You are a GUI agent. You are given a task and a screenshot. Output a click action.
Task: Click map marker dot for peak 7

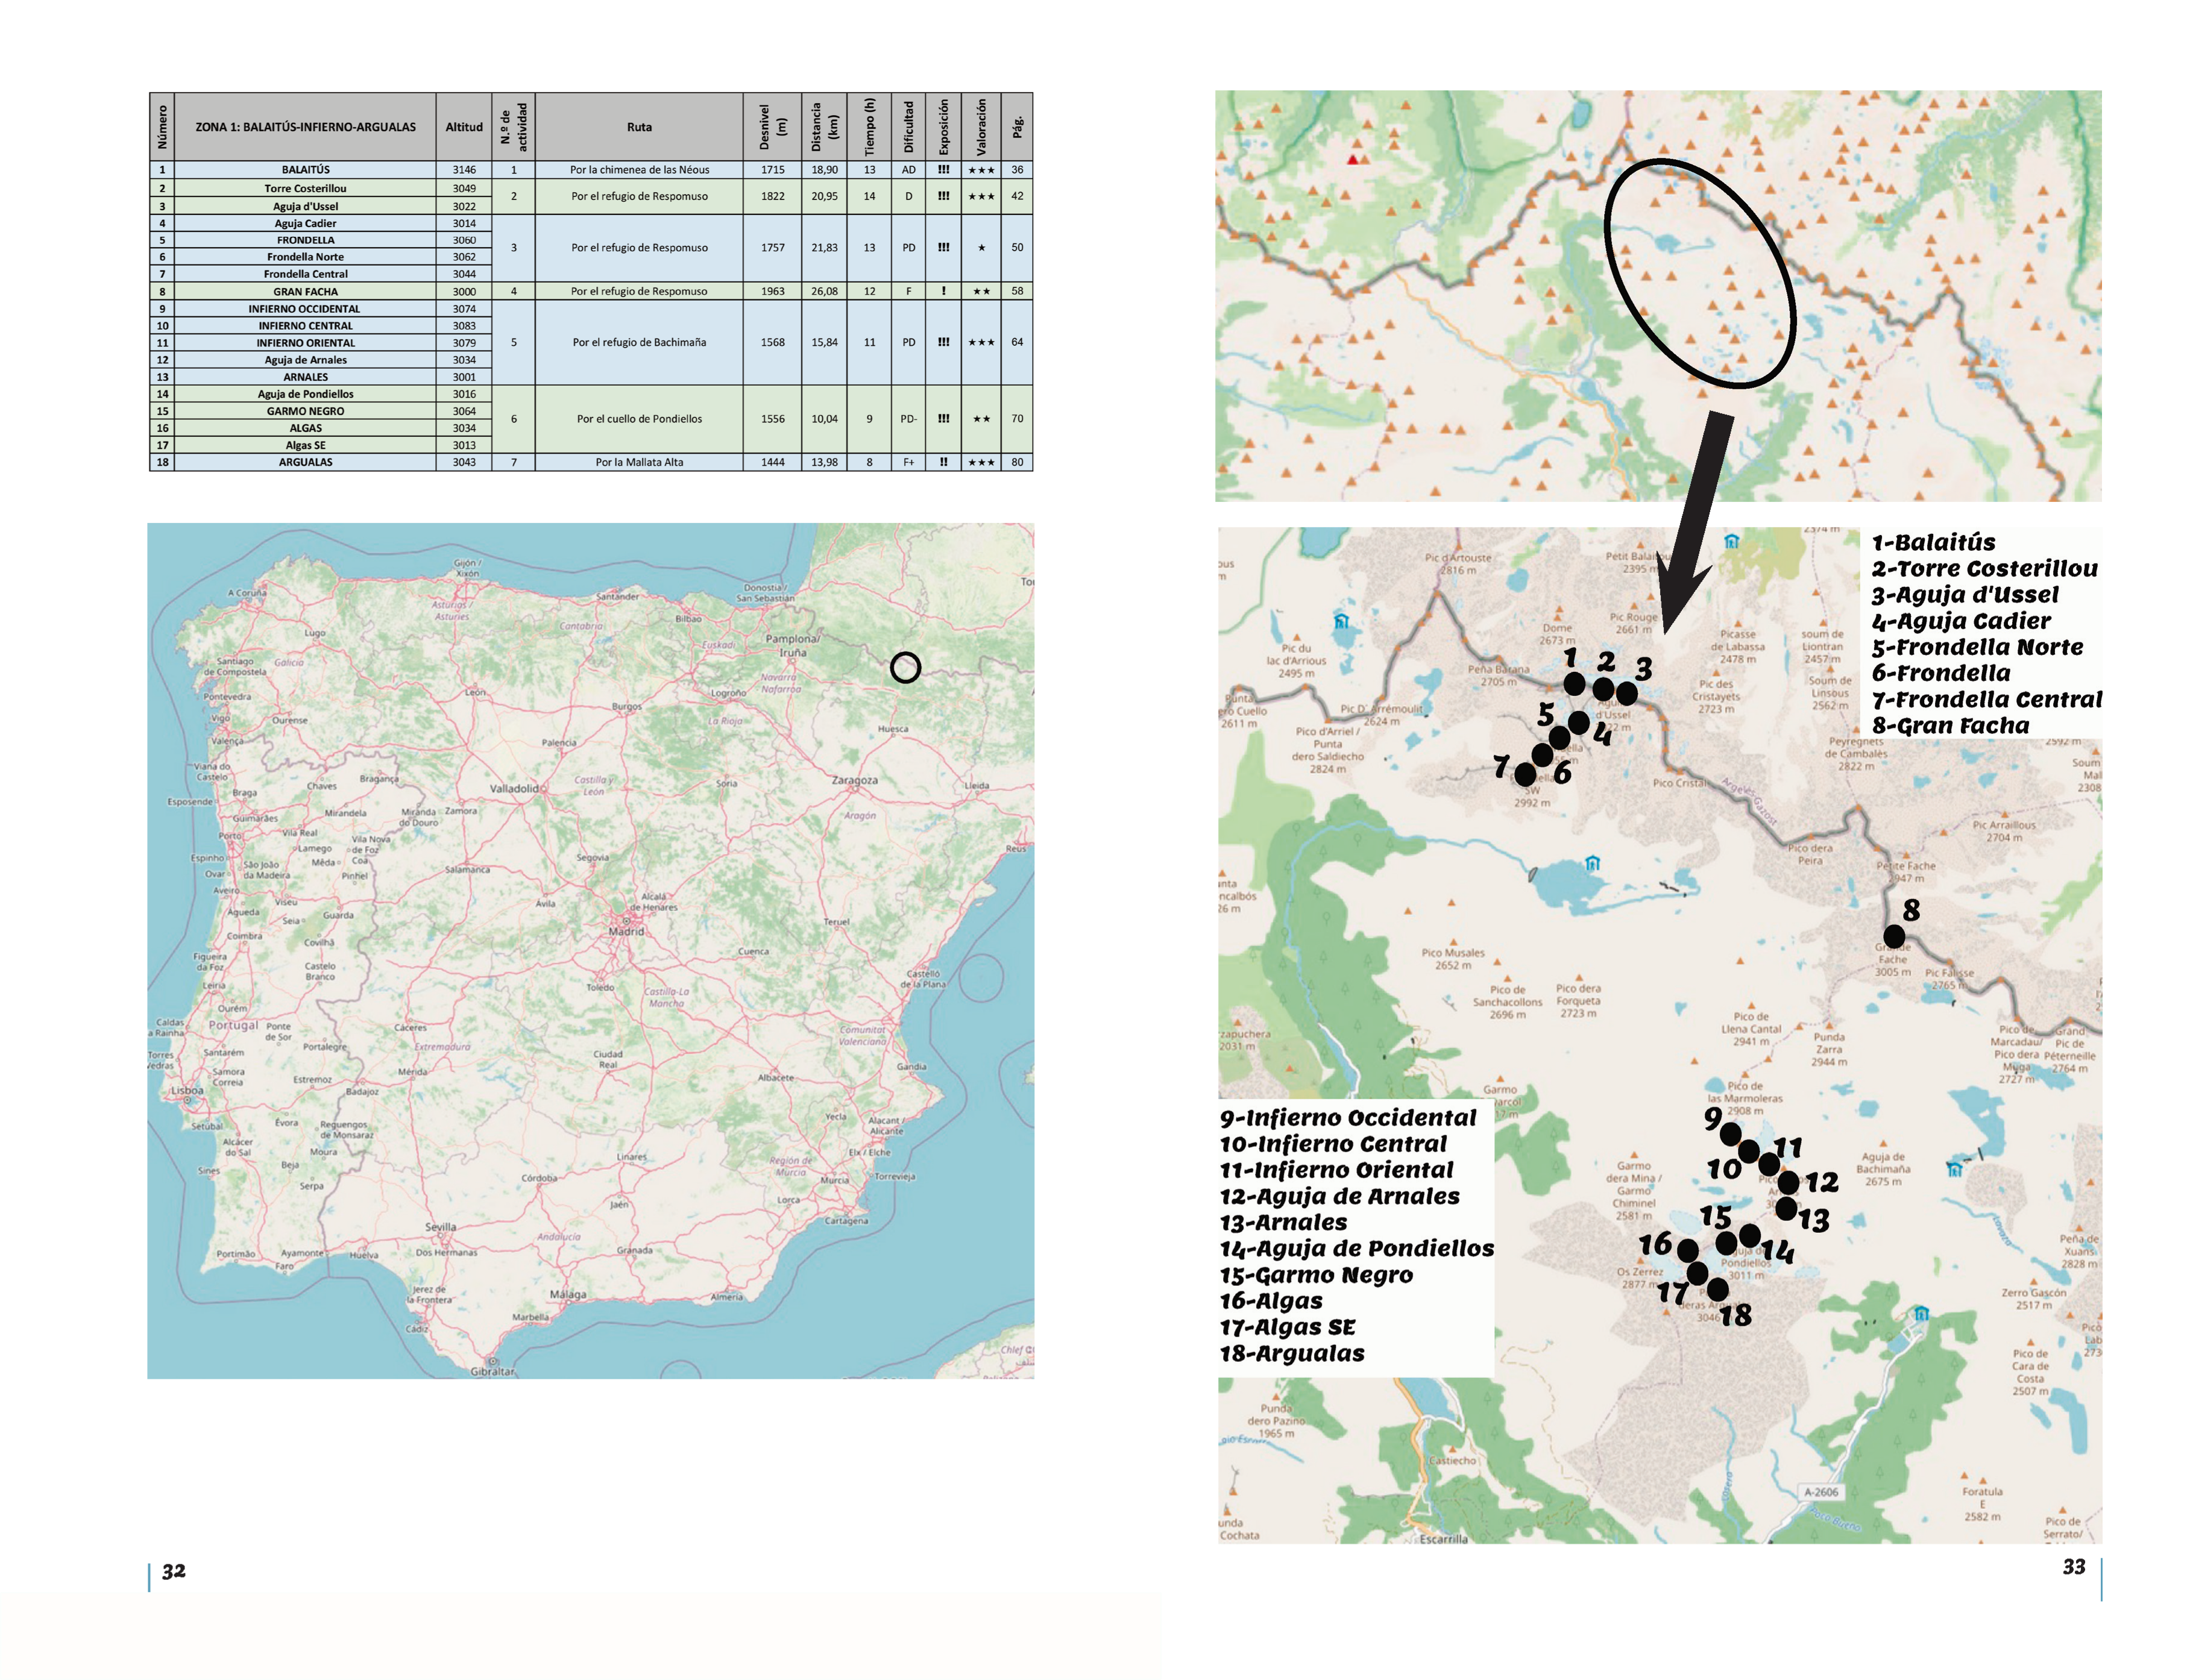point(1524,774)
